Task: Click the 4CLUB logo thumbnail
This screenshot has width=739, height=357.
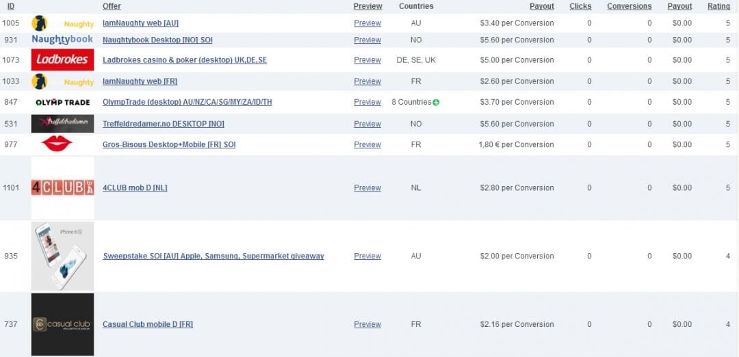Action: tap(62, 187)
